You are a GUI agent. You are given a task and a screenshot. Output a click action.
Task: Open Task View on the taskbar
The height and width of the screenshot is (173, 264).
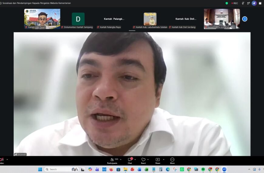tap(83, 169)
